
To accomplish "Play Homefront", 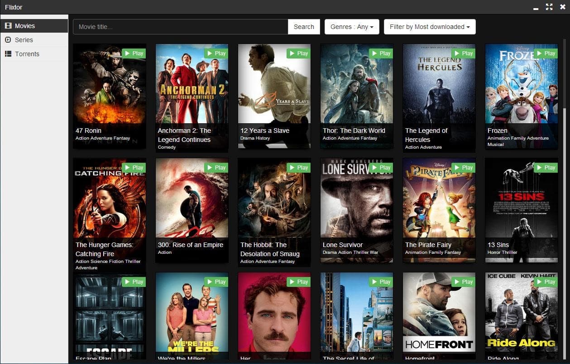I will pos(464,281).
